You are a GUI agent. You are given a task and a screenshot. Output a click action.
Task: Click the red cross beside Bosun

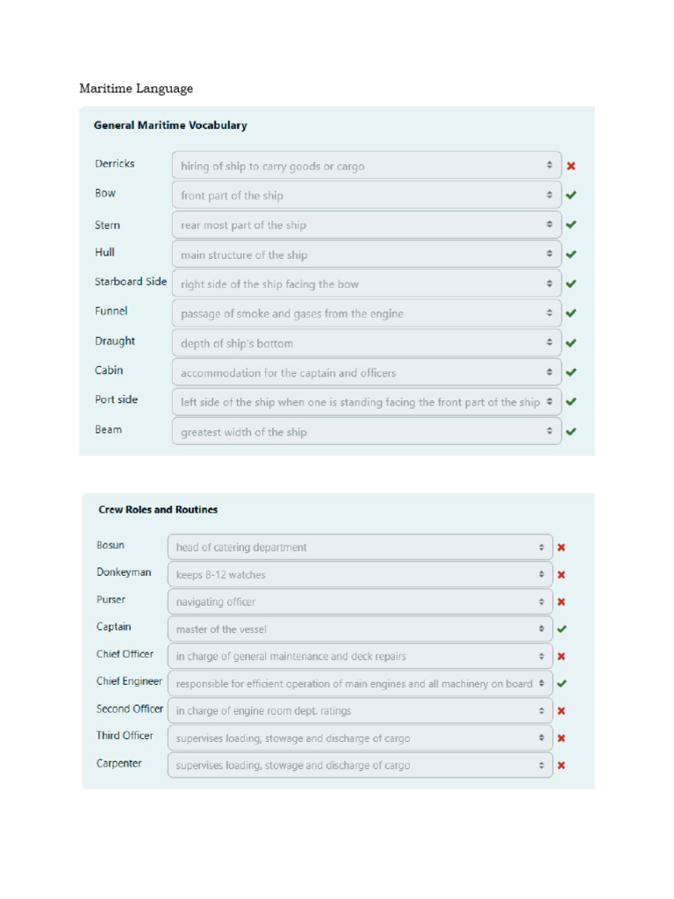[562, 547]
